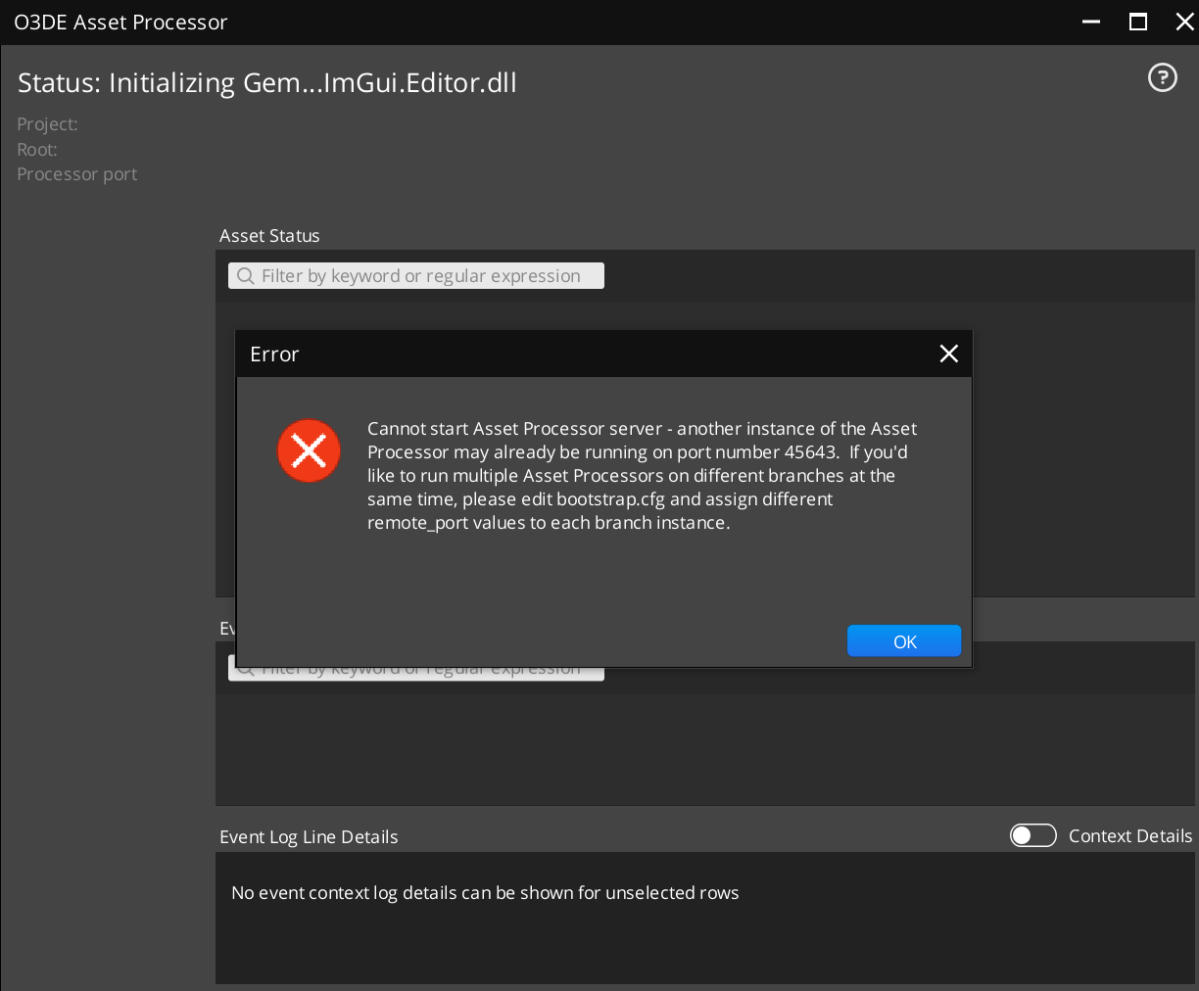Click the Processor port label
Viewport: 1199px width, 991px height.
click(x=76, y=173)
